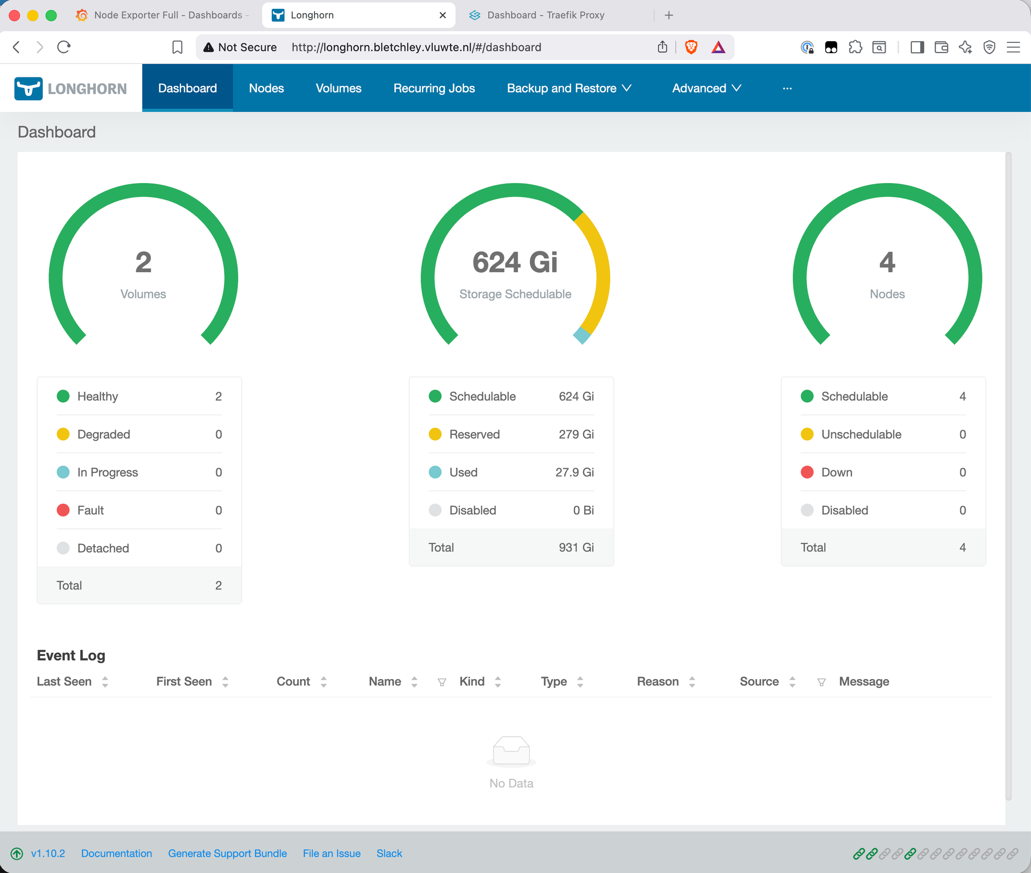
Task: Toggle sorting on the Last Seen column
Action: point(105,682)
